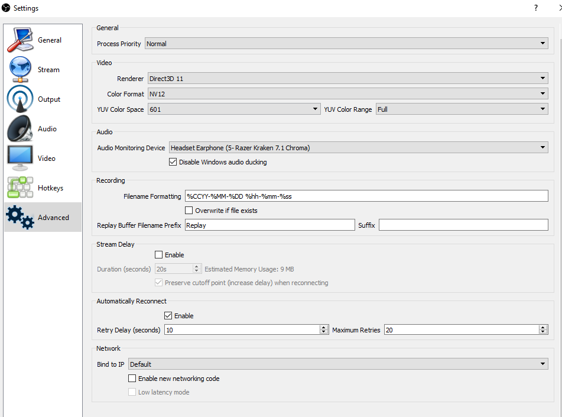
Task: Check Overwrite if file exists
Action: coord(189,211)
